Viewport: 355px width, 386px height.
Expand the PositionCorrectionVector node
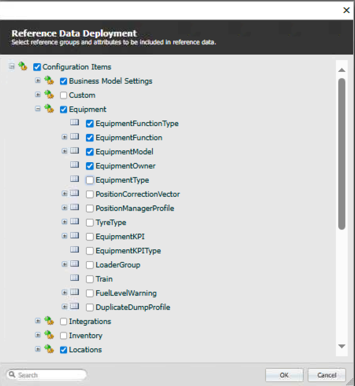pos(65,194)
